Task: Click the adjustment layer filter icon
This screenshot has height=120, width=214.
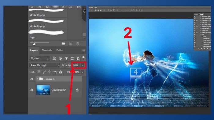Action: [x=60, y=58]
